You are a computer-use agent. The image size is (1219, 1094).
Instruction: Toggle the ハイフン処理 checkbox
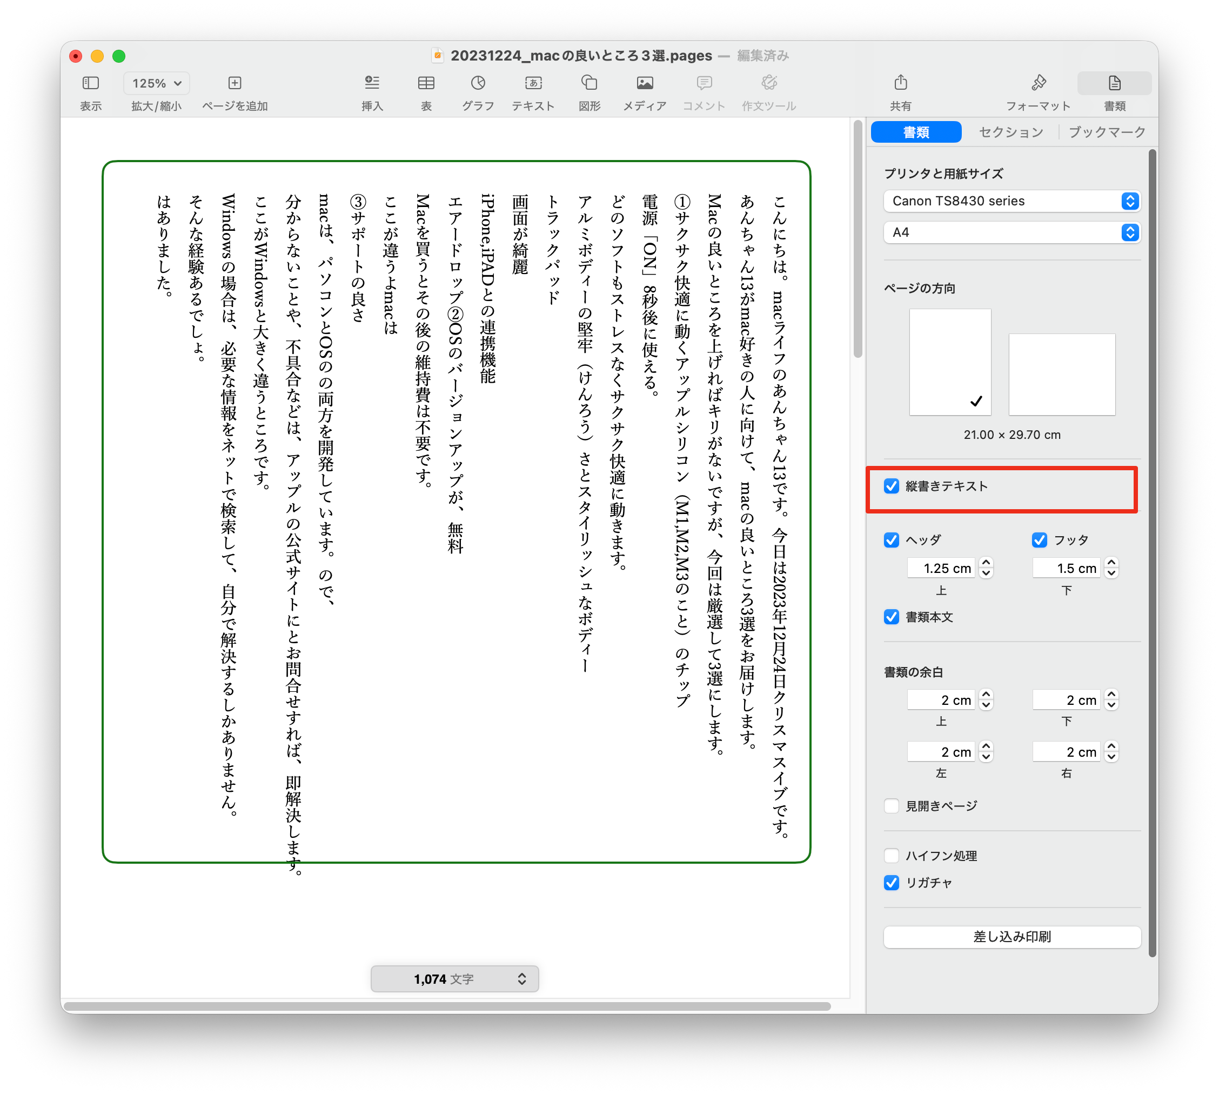(x=892, y=856)
